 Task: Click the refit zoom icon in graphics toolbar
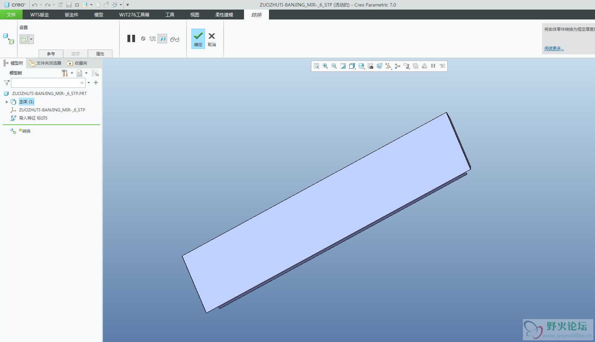click(x=316, y=66)
